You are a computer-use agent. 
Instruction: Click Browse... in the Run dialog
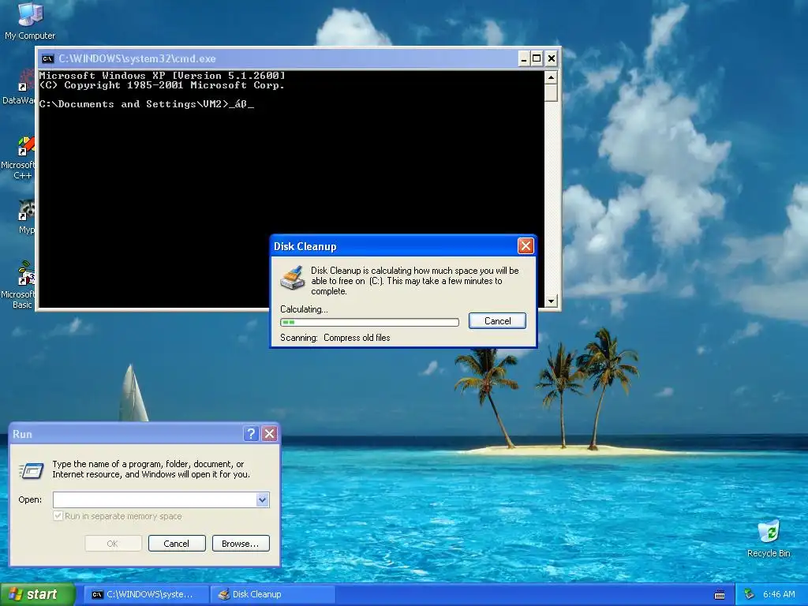(241, 543)
